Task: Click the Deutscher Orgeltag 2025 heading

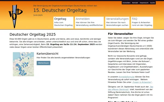Action: (33, 35)
